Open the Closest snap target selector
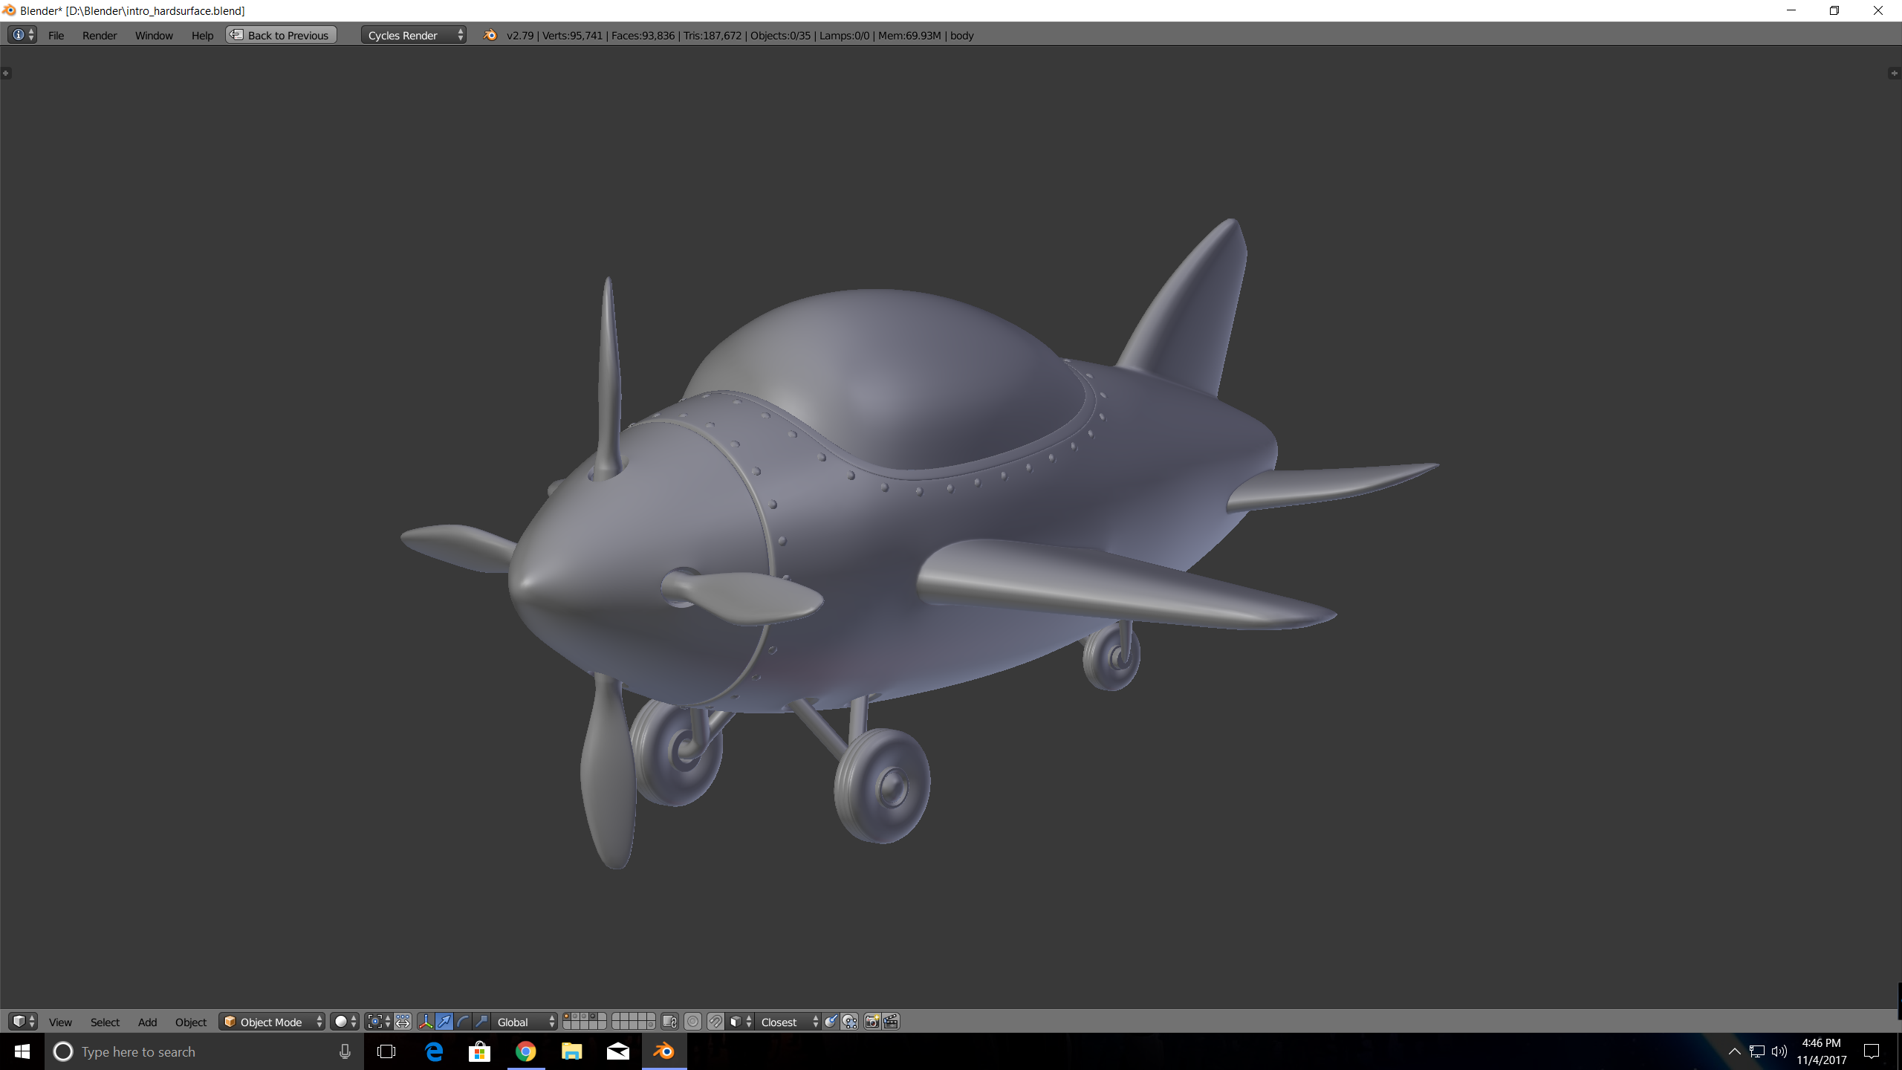Image resolution: width=1902 pixels, height=1070 pixels. [788, 1022]
